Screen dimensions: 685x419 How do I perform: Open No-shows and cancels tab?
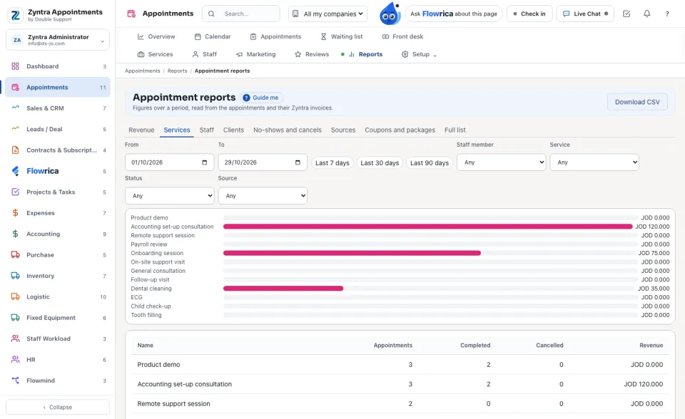click(287, 130)
